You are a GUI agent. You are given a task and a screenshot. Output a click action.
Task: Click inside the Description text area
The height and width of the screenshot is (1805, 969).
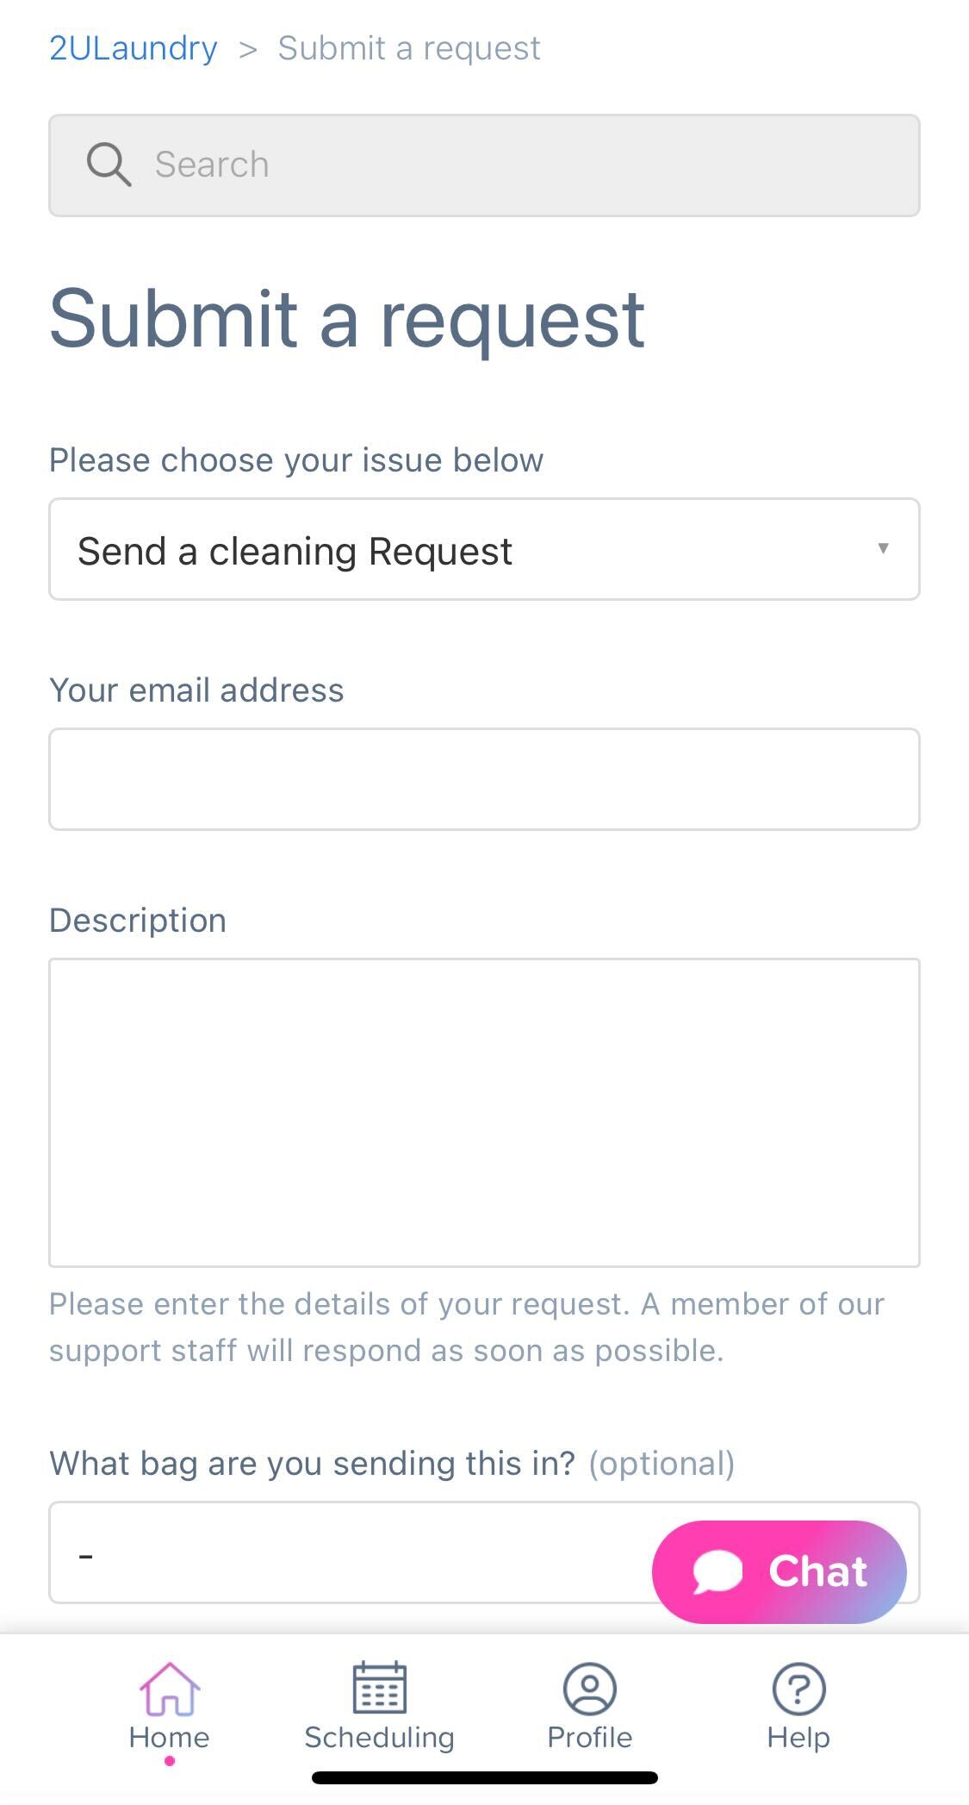pyautogui.click(x=484, y=1113)
